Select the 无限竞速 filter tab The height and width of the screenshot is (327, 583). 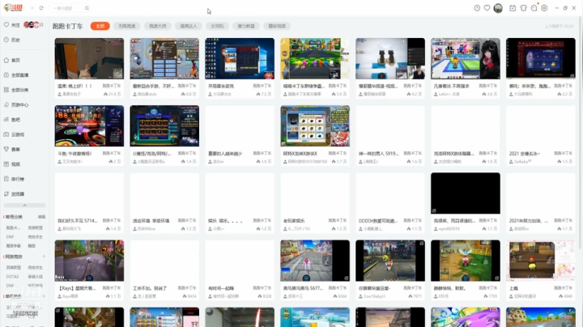click(127, 26)
